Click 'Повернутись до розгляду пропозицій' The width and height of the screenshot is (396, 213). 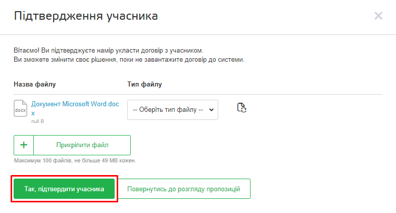(x=183, y=189)
